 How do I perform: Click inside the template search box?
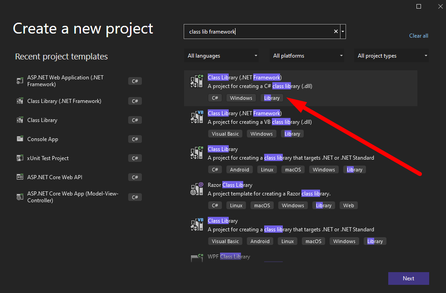(x=259, y=32)
